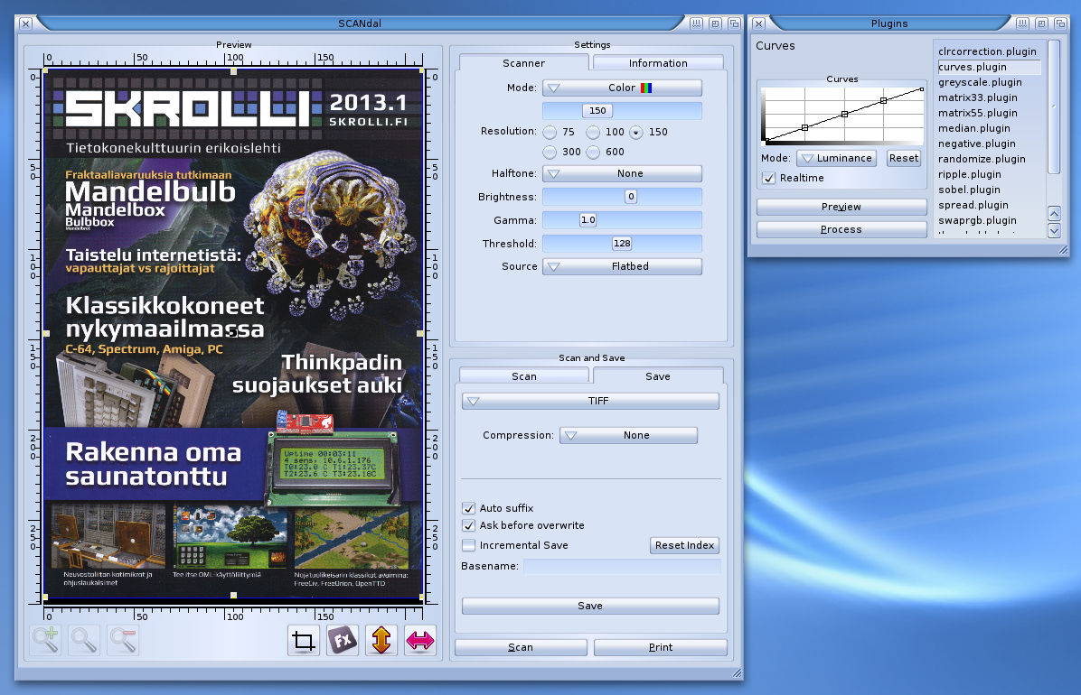
Task: Toggle the Auto suffix checkbox
Action: pos(469,508)
